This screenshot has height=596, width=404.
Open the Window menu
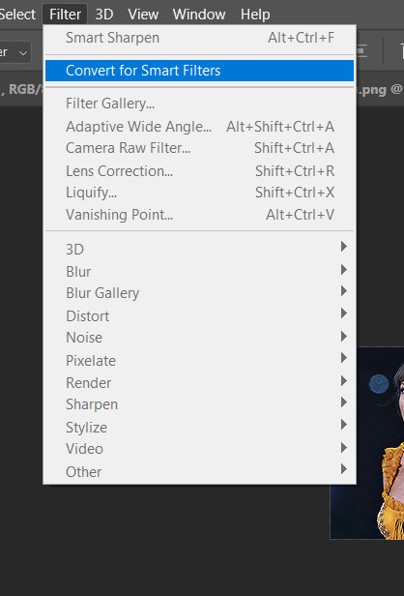[x=199, y=15]
